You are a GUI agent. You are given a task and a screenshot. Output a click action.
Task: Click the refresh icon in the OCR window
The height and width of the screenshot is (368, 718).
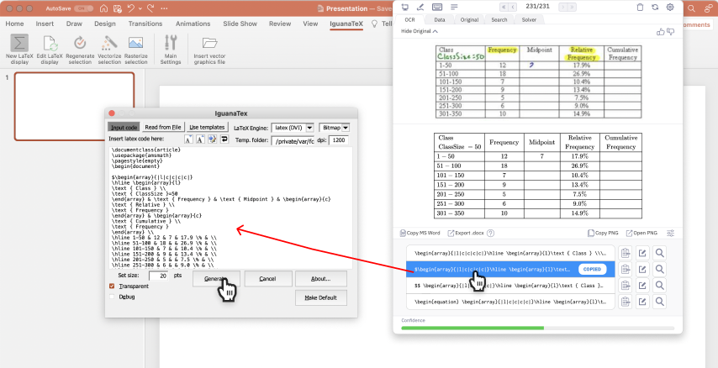655,7
